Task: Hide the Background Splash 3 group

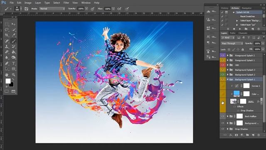Action: tap(223, 70)
